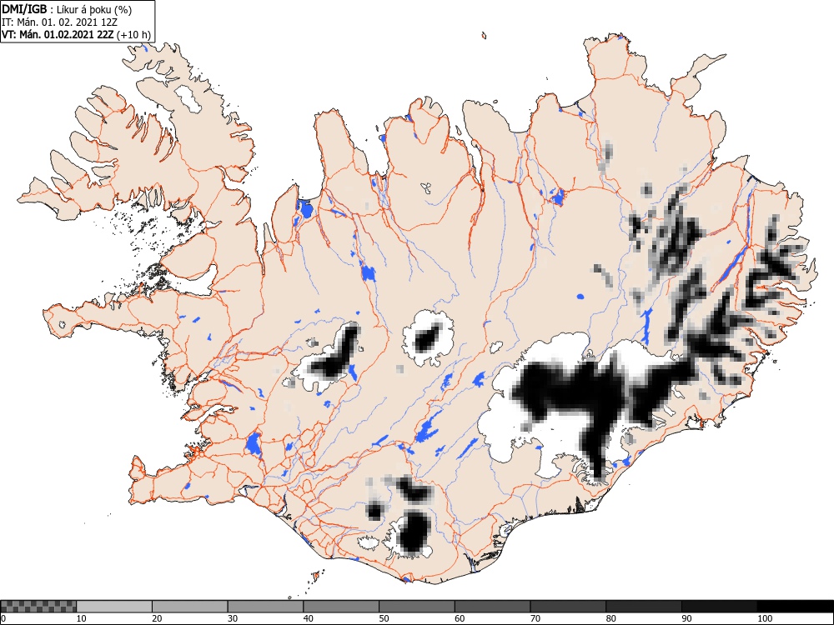Click the legend label '90'

(686, 618)
